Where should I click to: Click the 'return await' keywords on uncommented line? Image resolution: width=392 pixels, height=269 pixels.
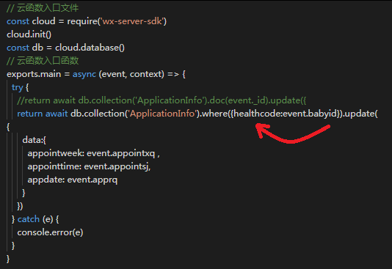tap(43, 114)
